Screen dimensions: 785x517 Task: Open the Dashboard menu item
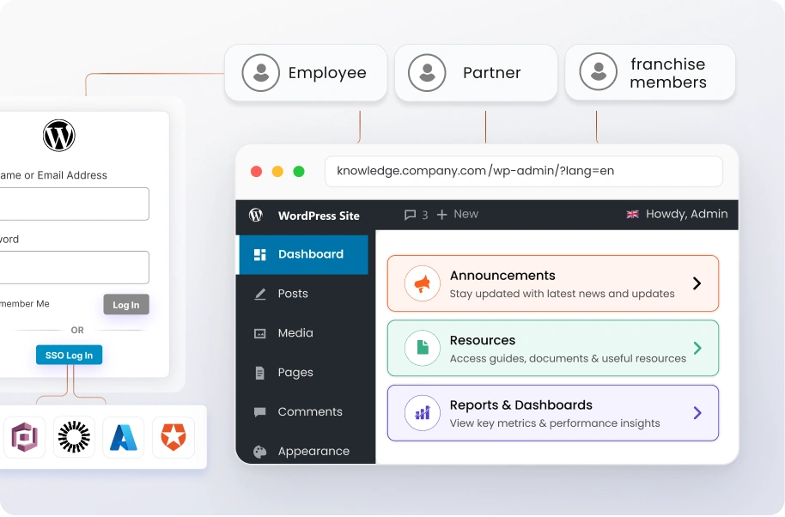click(304, 255)
